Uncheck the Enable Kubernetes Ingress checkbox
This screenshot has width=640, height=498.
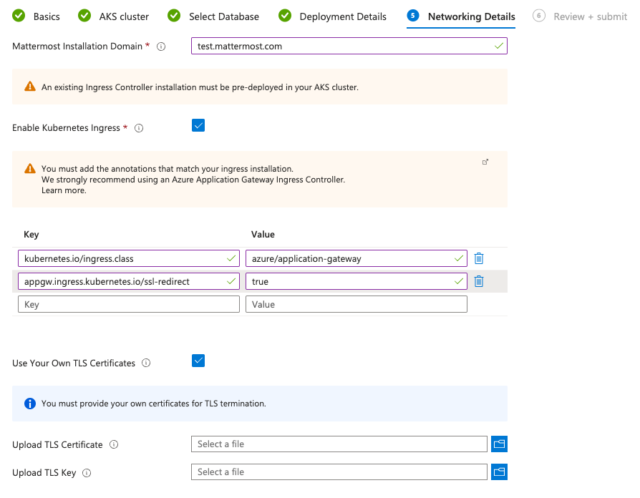click(x=198, y=125)
